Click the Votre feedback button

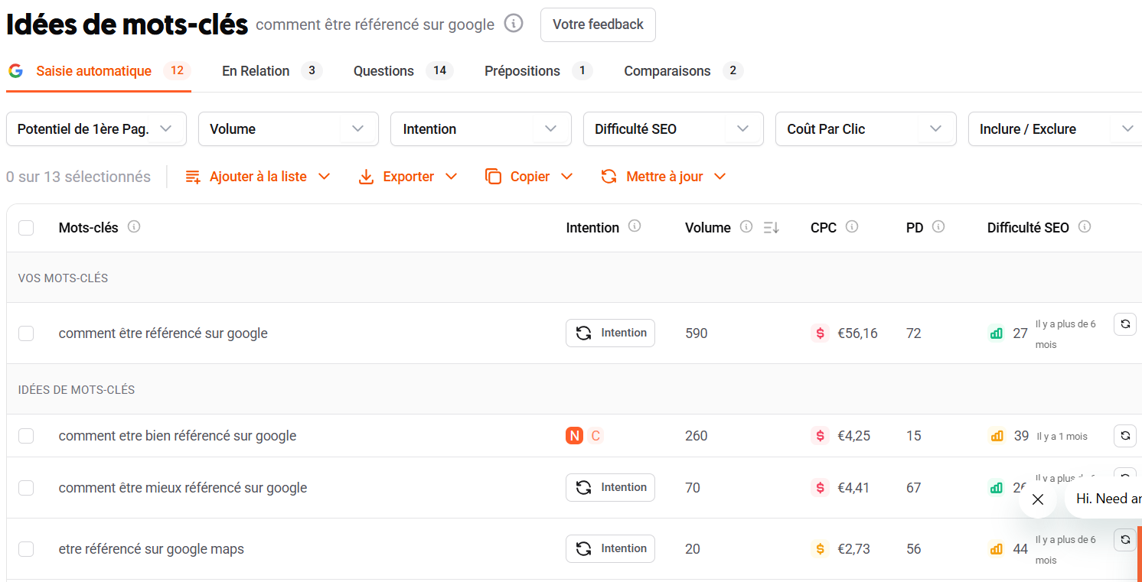(598, 24)
